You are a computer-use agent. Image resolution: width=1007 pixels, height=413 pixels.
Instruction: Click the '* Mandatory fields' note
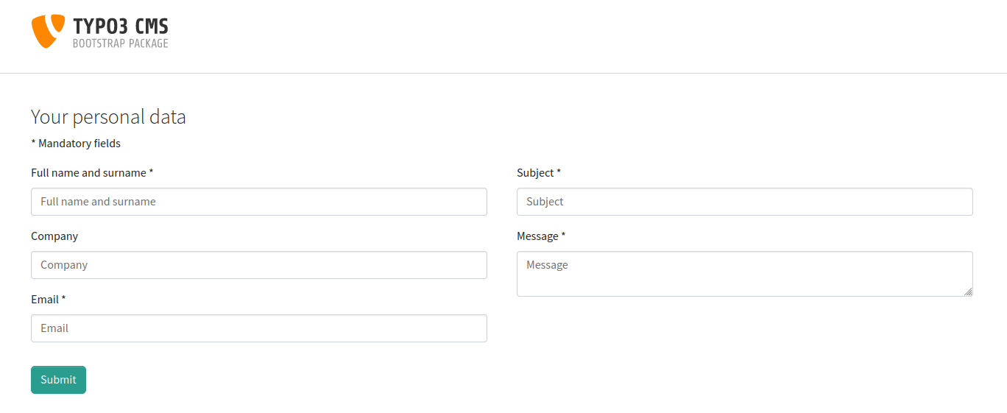tap(76, 144)
